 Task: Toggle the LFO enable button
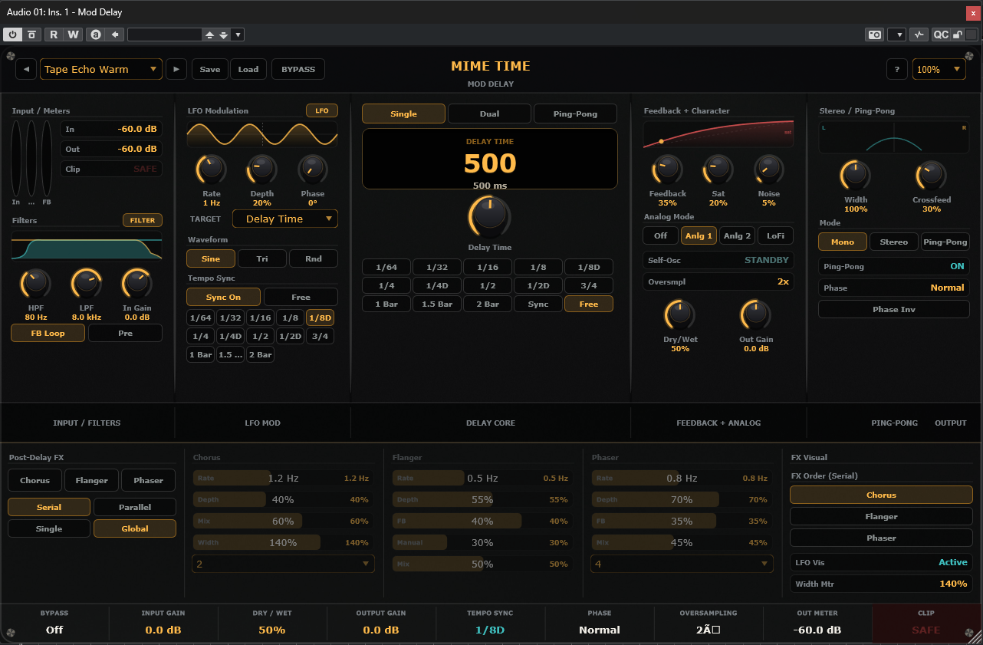(322, 111)
